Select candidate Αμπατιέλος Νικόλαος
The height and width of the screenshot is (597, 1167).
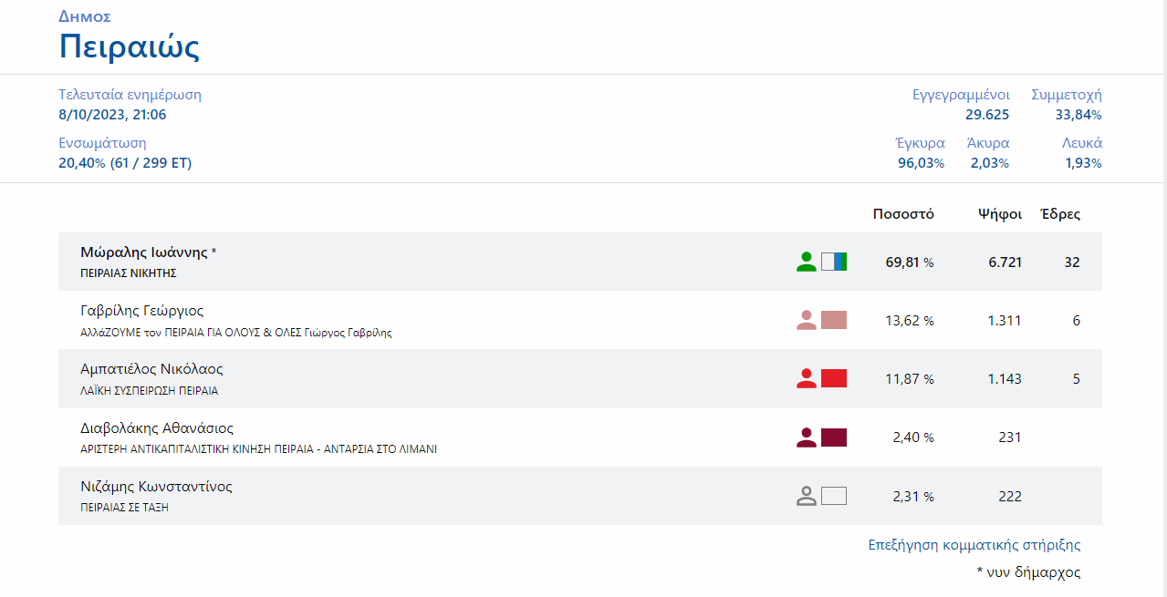(151, 369)
